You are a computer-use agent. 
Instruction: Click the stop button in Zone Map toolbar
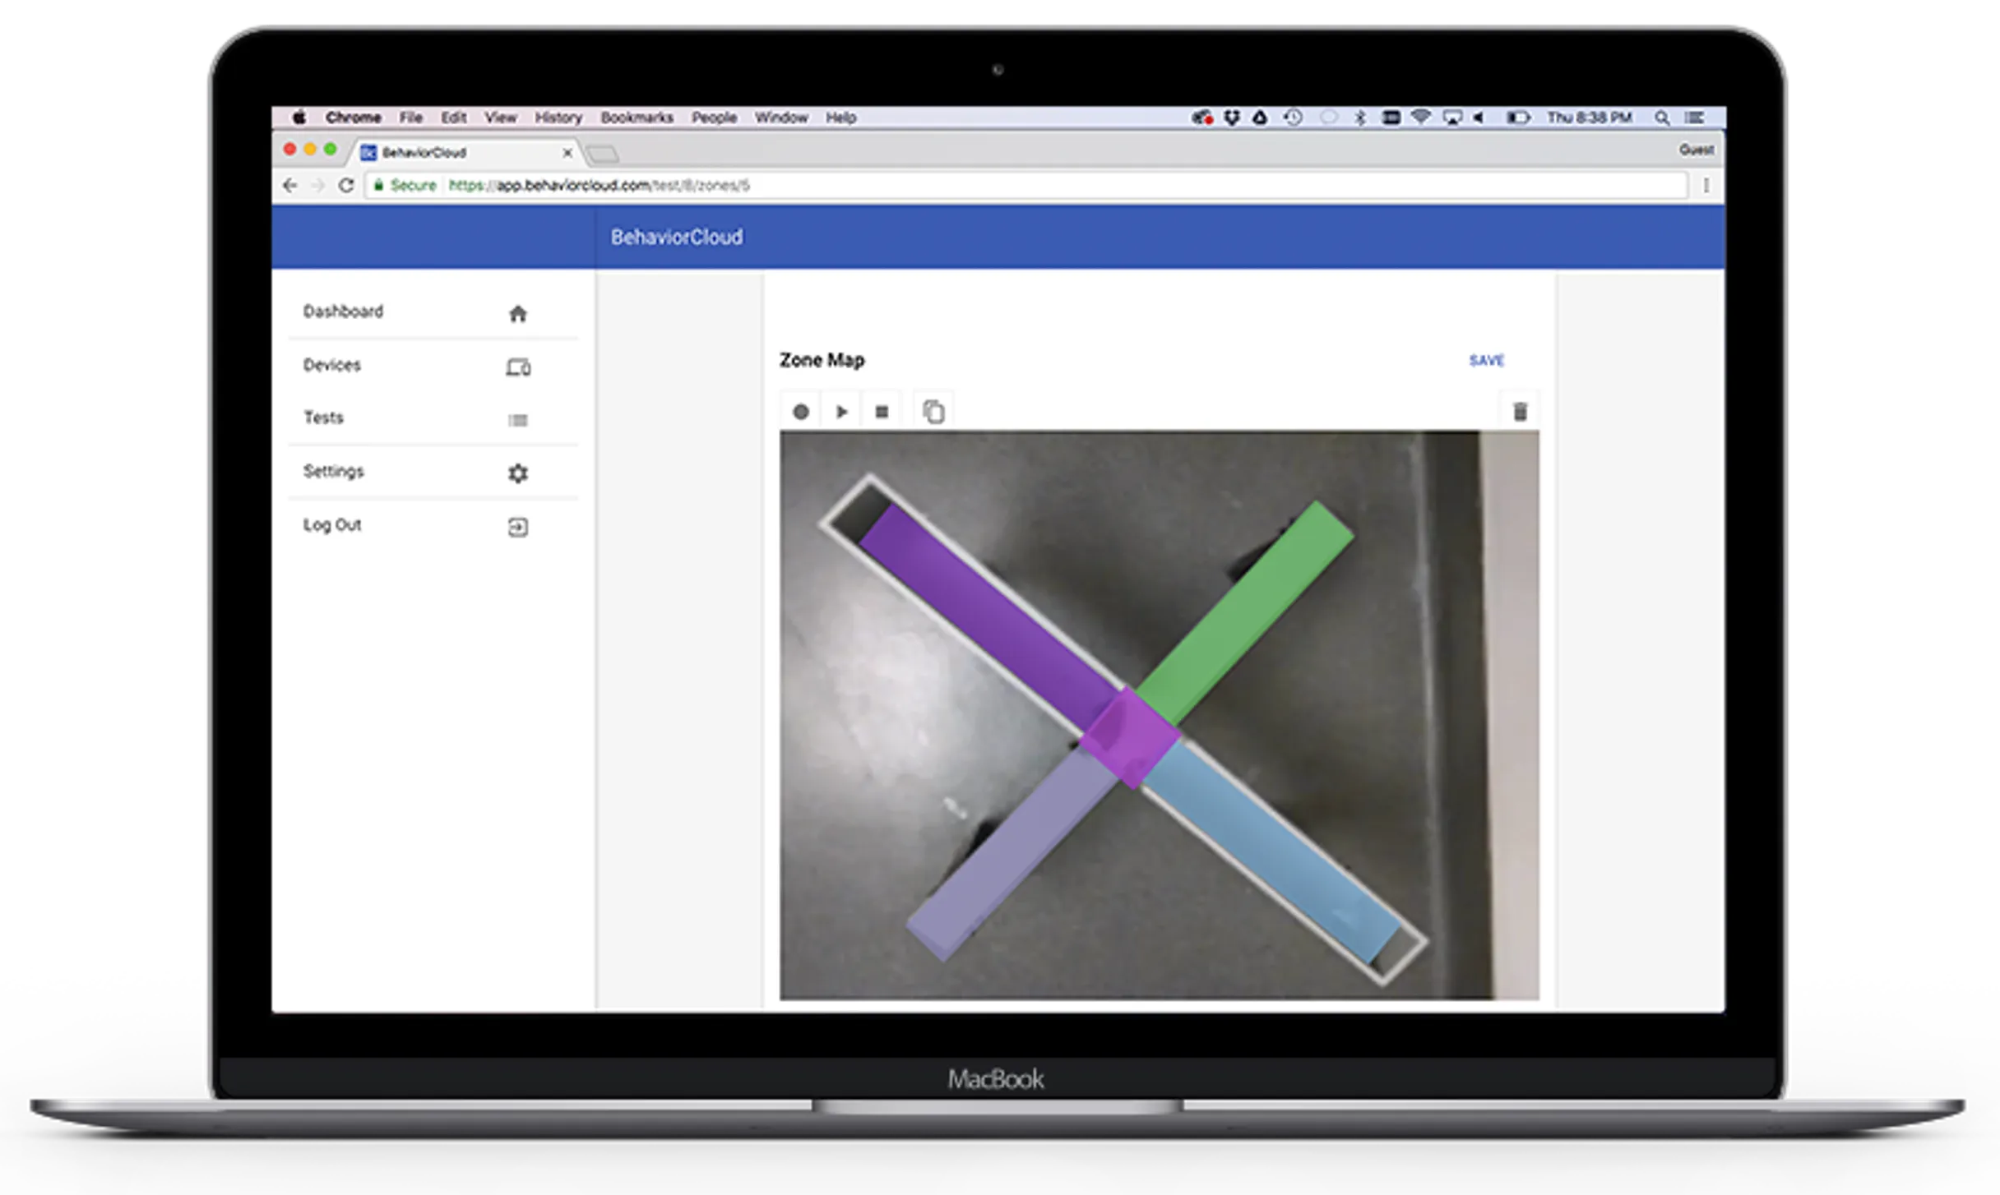(x=881, y=411)
